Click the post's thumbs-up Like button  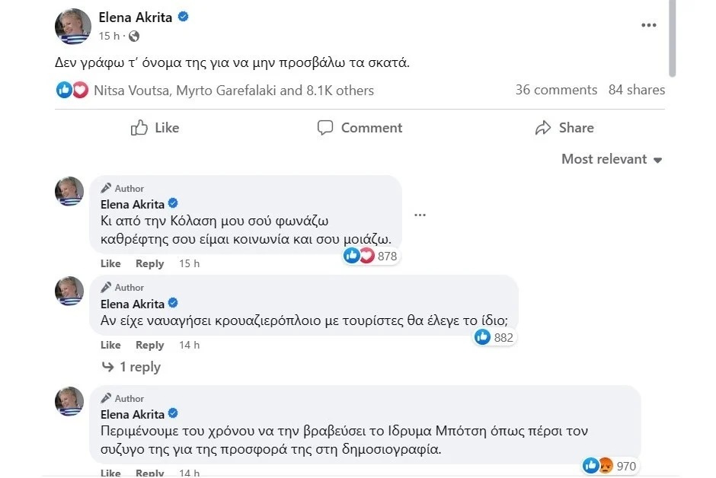[155, 128]
